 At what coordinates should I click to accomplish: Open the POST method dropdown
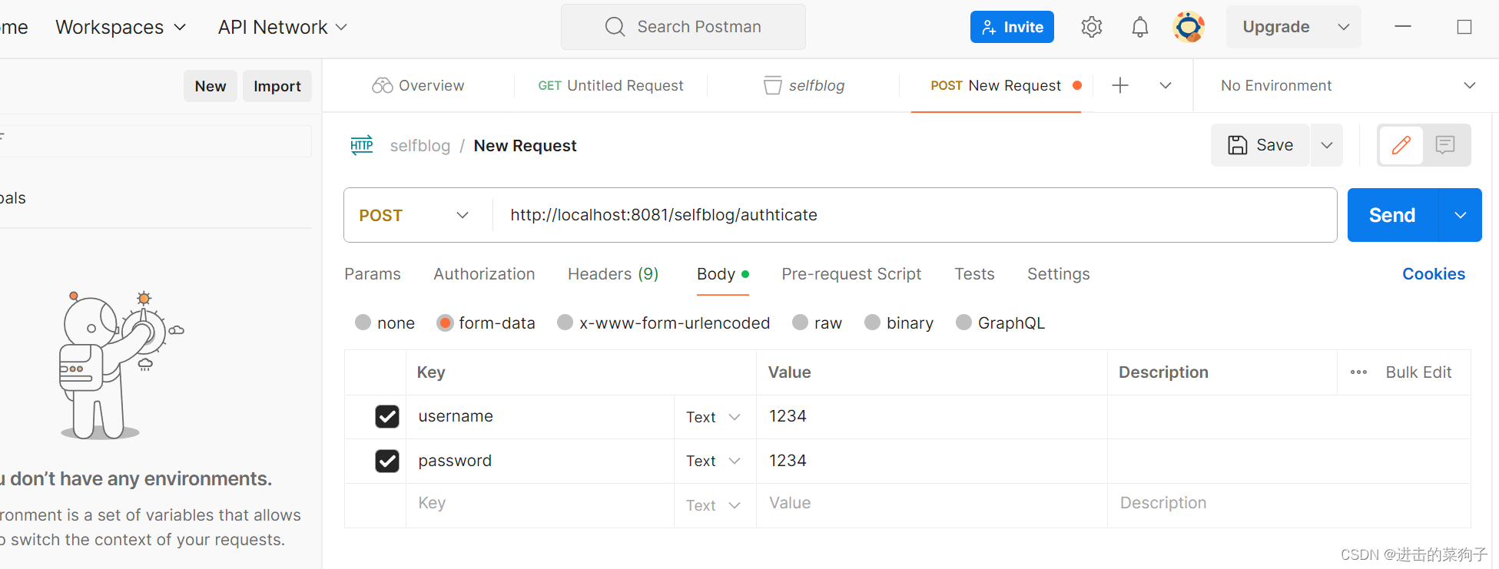(415, 215)
